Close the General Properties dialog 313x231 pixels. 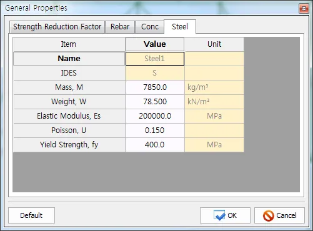point(304,8)
